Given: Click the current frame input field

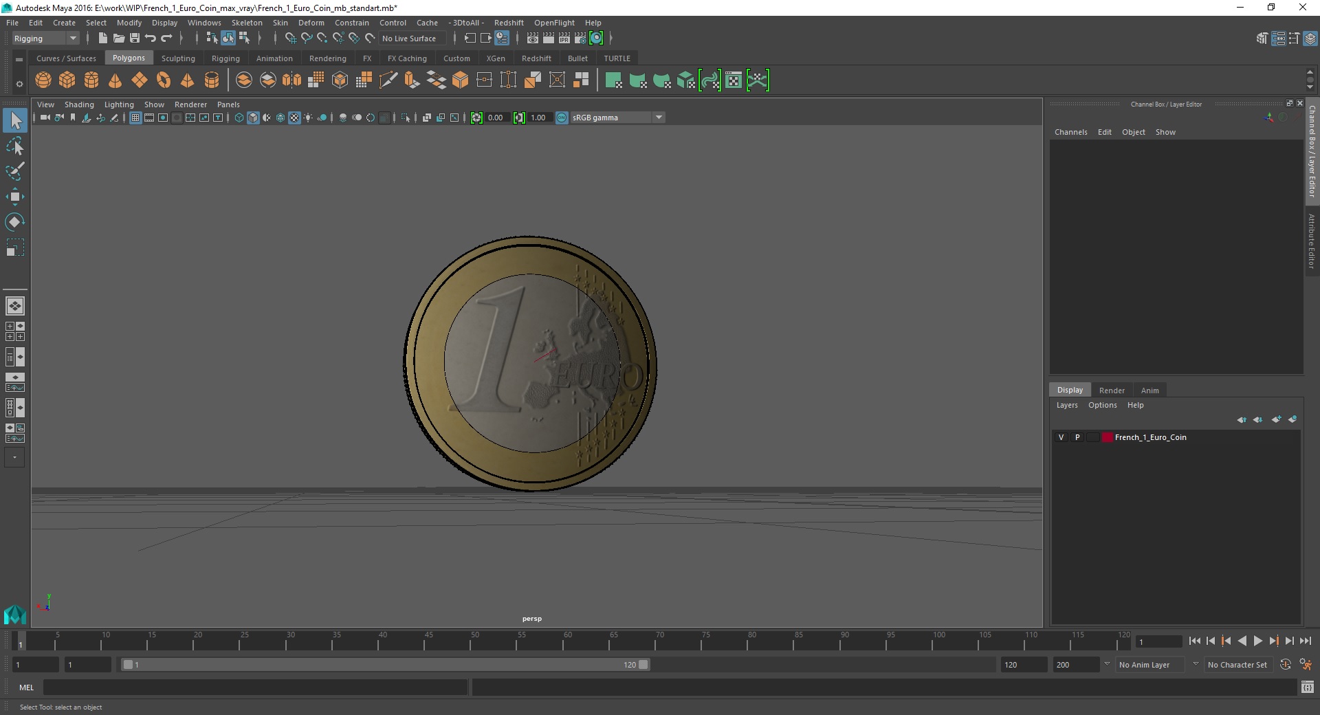Looking at the screenshot, I should click(1159, 641).
